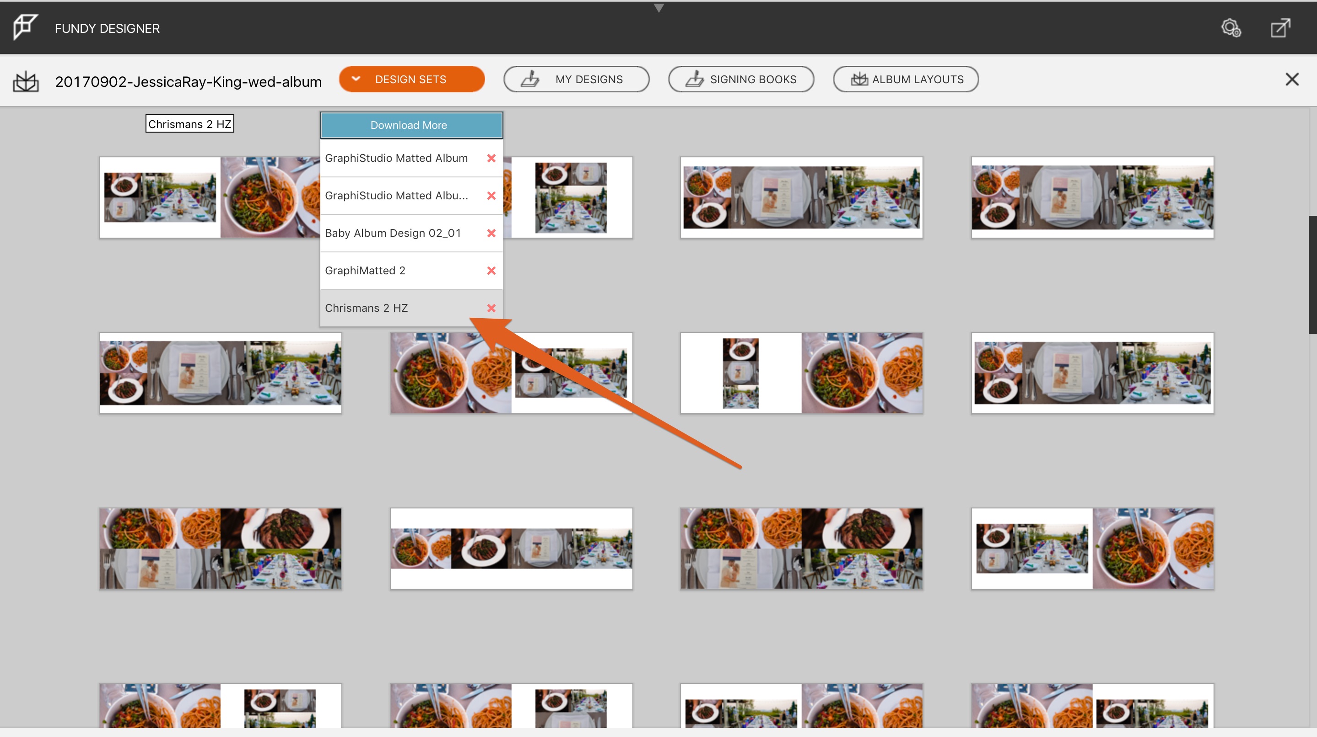Select second row third layout thumbnail

[x=801, y=373]
